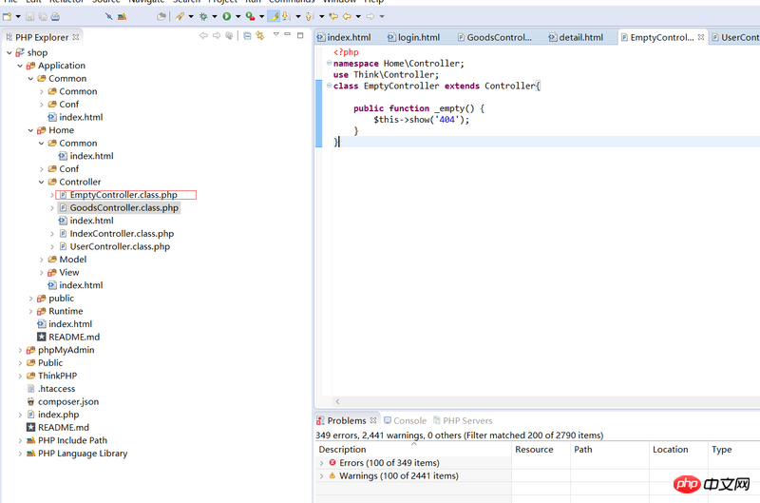The image size is (760, 503).
Task: Click the New file toolbar icon
Action: [8, 16]
